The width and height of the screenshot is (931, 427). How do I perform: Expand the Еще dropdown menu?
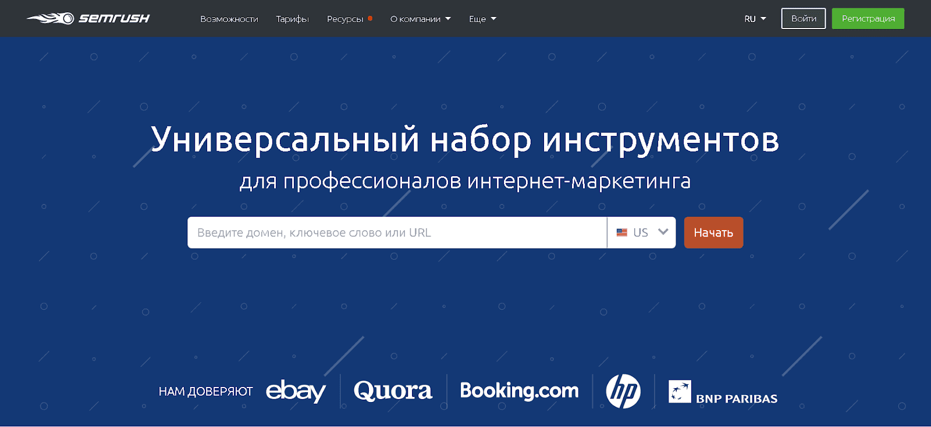482,19
